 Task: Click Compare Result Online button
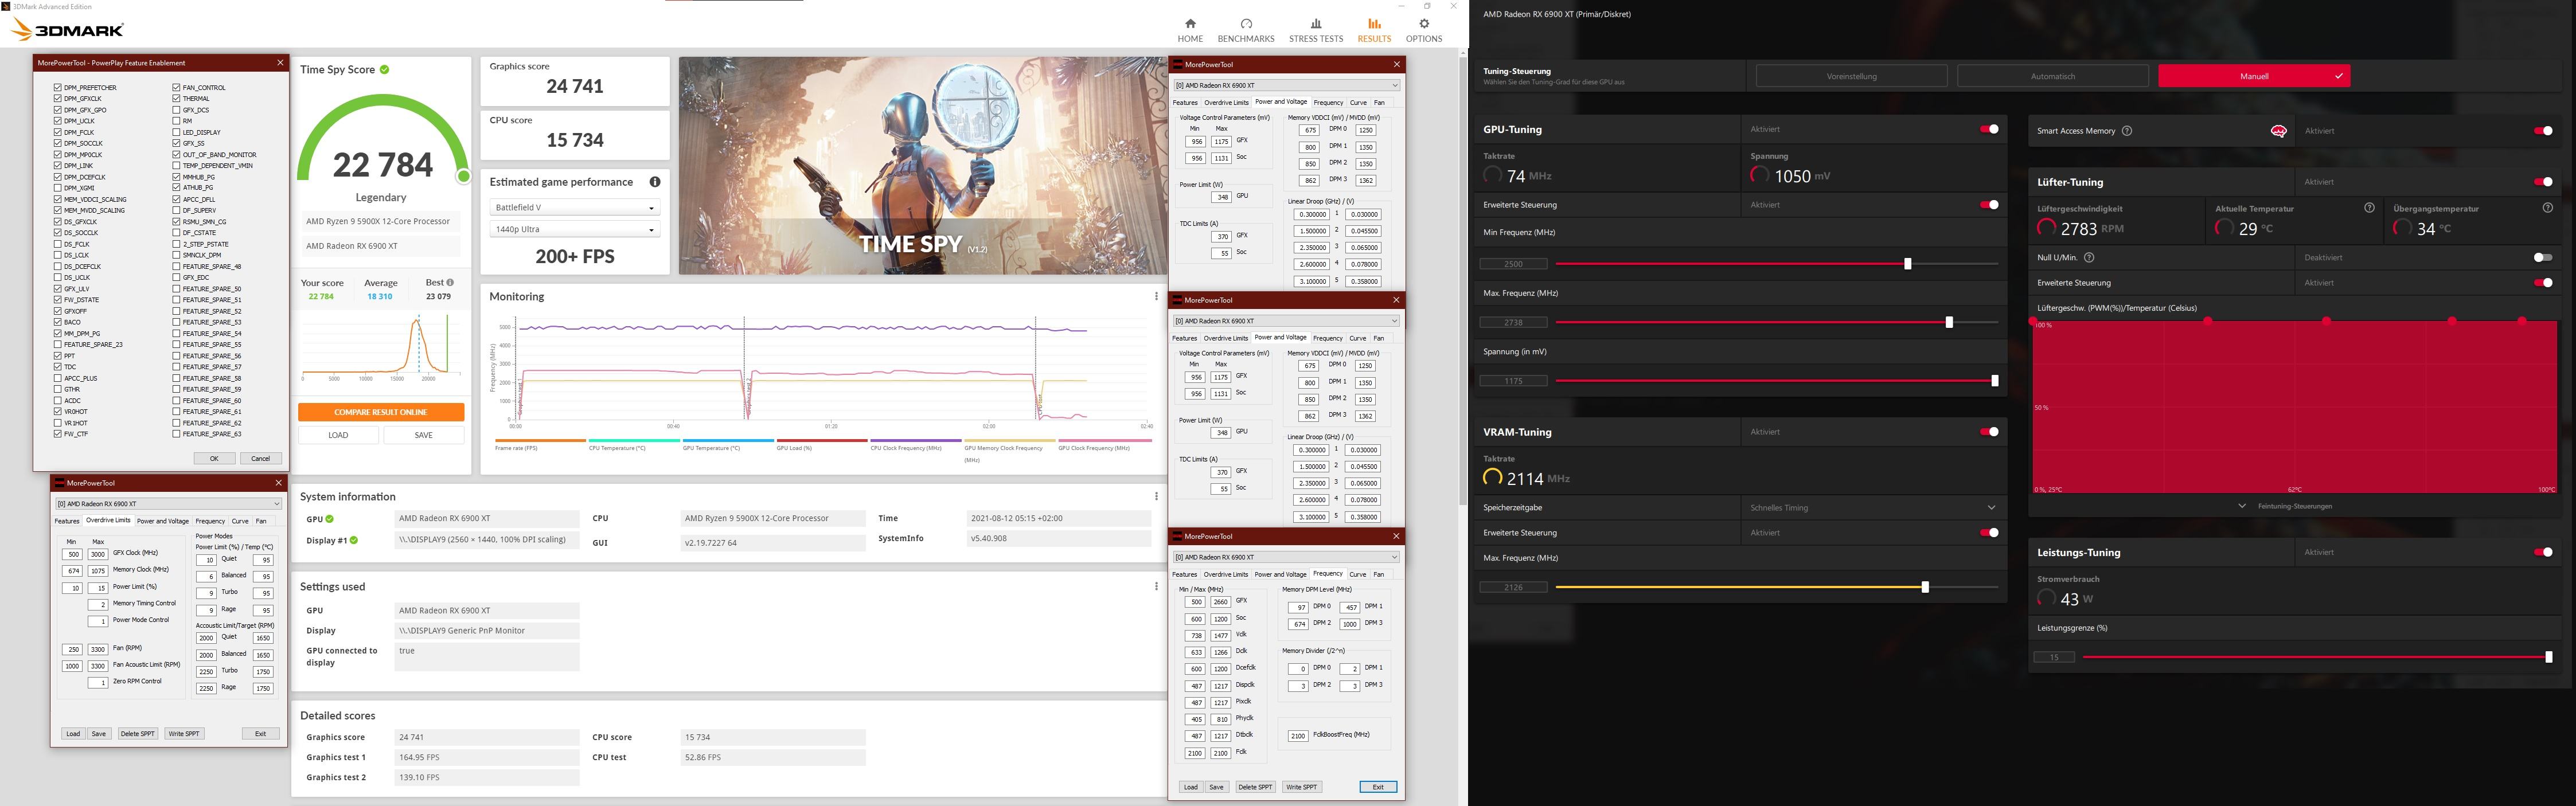(x=380, y=412)
